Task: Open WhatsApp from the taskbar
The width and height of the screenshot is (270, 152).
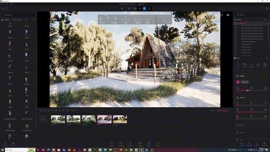Action: pos(152,150)
